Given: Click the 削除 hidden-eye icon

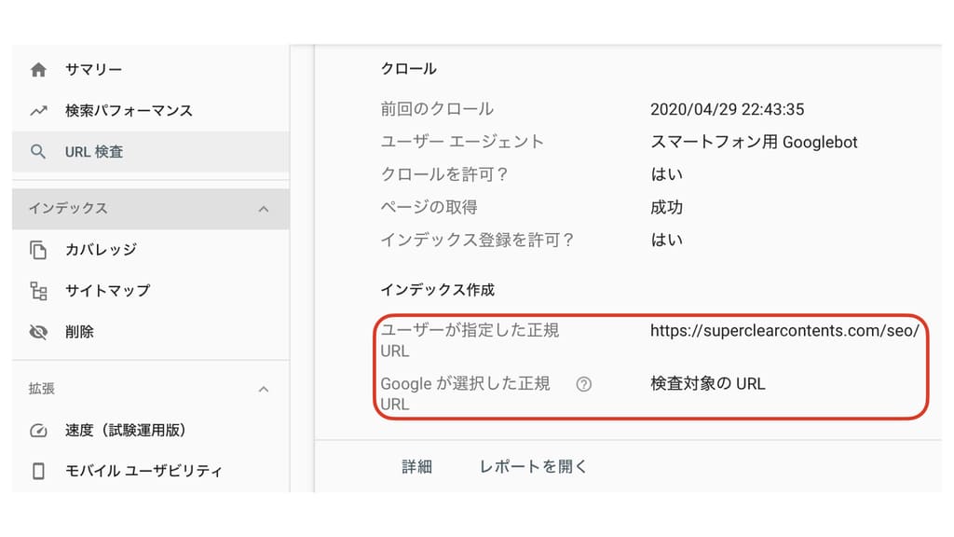Looking at the screenshot, I should pyautogui.click(x=39, y=331).
